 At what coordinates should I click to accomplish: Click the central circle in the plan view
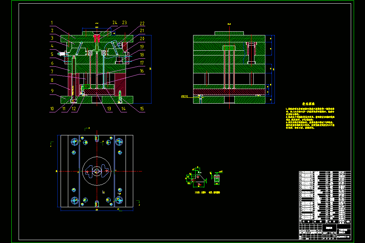tap(97, 171)
